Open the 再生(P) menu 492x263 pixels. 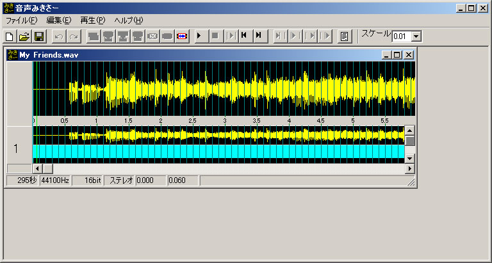92,20
